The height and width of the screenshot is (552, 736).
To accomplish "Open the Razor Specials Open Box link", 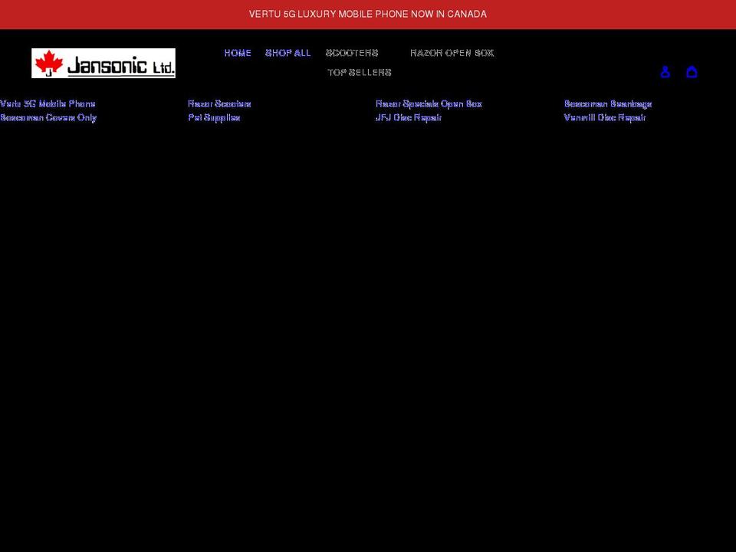I will pos(429,103).
